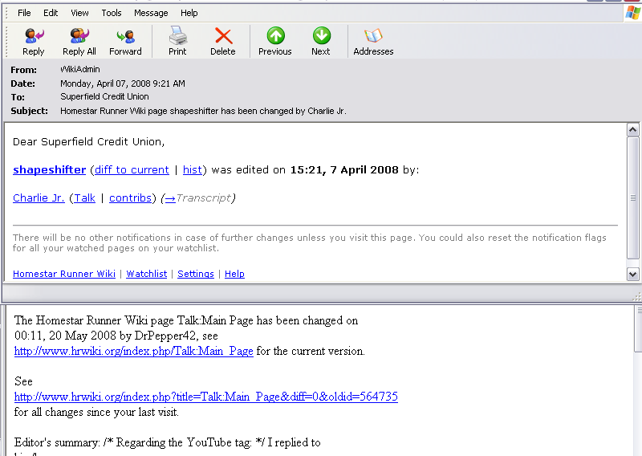Image resolution: width=642 pixels, height=456 pixels.
Task: Click the message scrollbar down arrow
Action: coord(632,274)
